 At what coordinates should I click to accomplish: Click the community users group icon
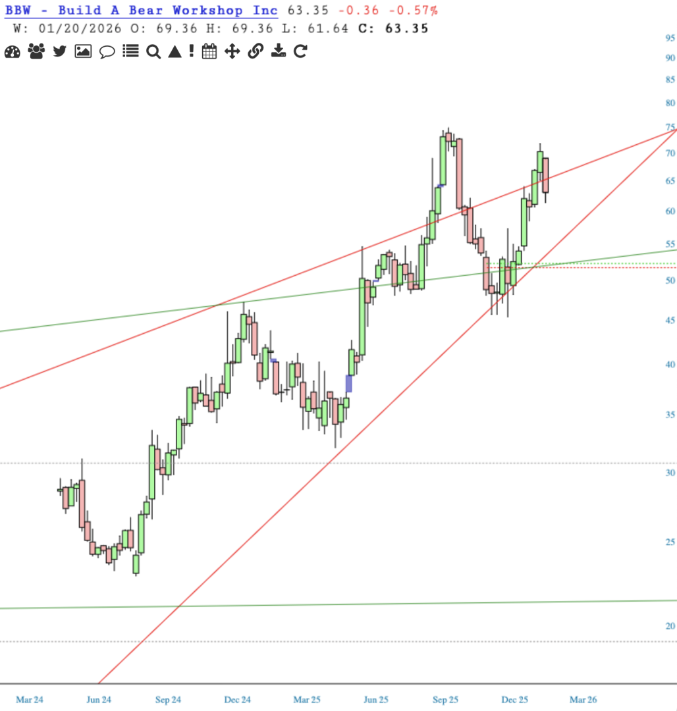point(36,51)
